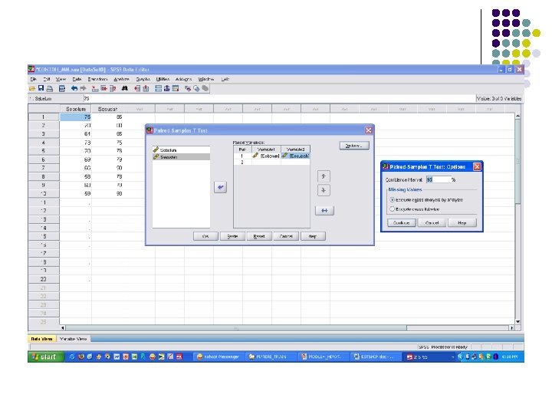
Task: Click Continue in the Options dialog
Action: 401,222
